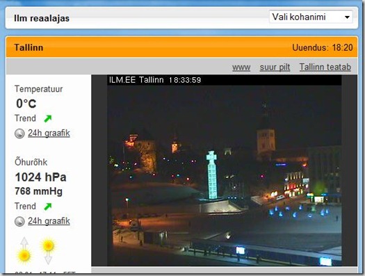This screenshot has width=365, height=276.
Task: Open the Vali kohanimi location dropdown
Action: tap(311, 17)
